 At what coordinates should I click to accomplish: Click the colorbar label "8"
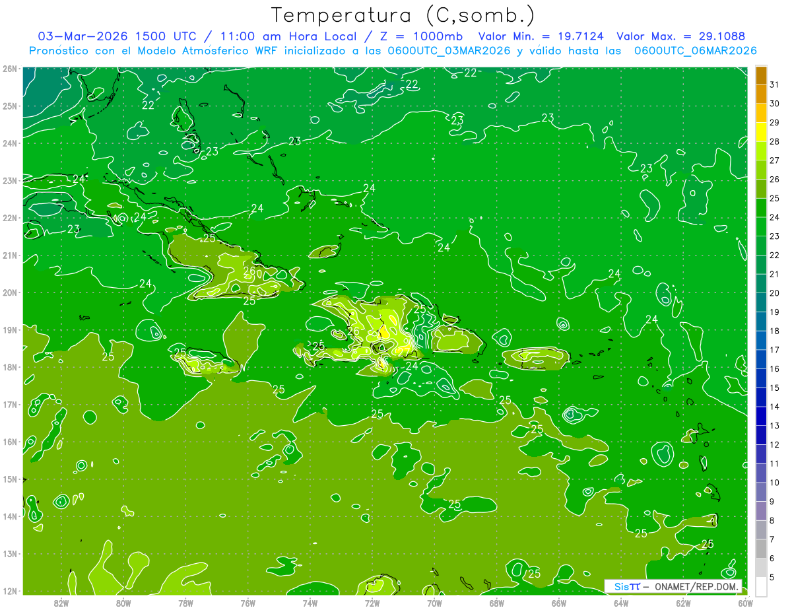point(772,520)
